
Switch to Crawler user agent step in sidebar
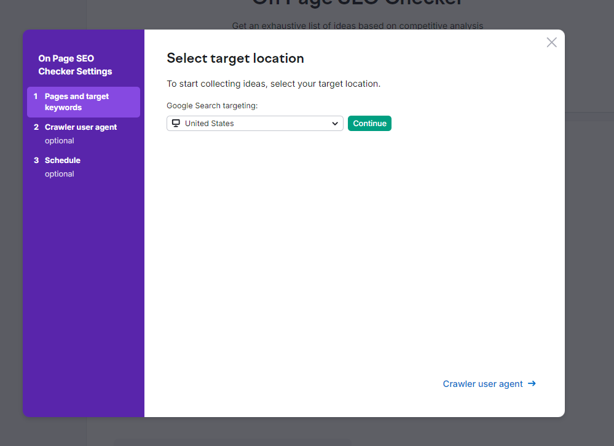coord(81,127)
